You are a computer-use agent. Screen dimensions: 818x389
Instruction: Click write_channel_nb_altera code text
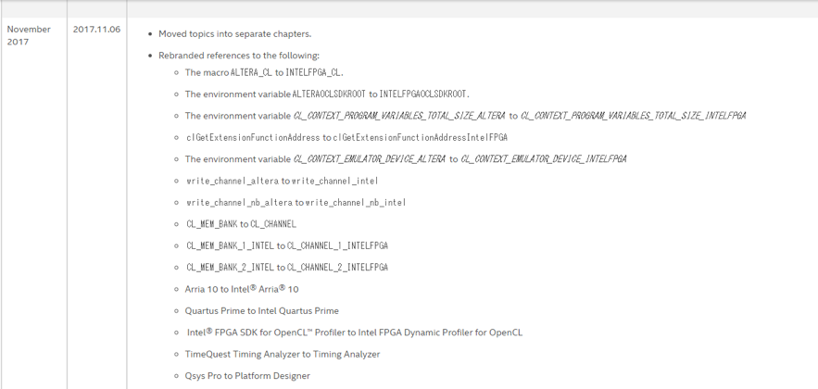click(239, 202)
